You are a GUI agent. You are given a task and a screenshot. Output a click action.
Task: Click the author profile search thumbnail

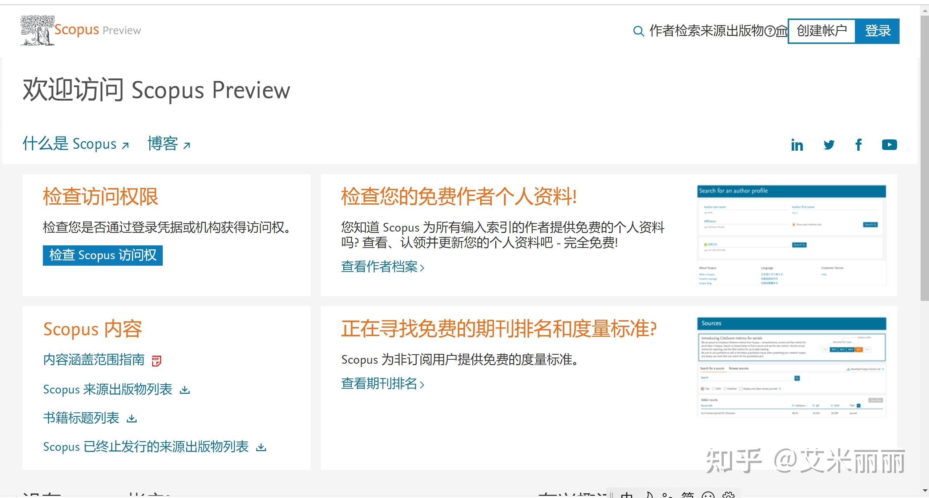[x=791, y=235]
